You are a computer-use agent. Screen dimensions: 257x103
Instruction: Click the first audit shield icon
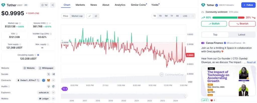(48, 86)
